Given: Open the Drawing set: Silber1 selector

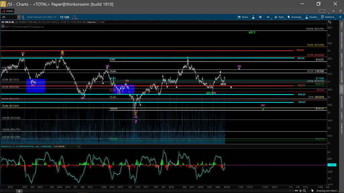Looking at the screenshot, I should tap(327, 190).
